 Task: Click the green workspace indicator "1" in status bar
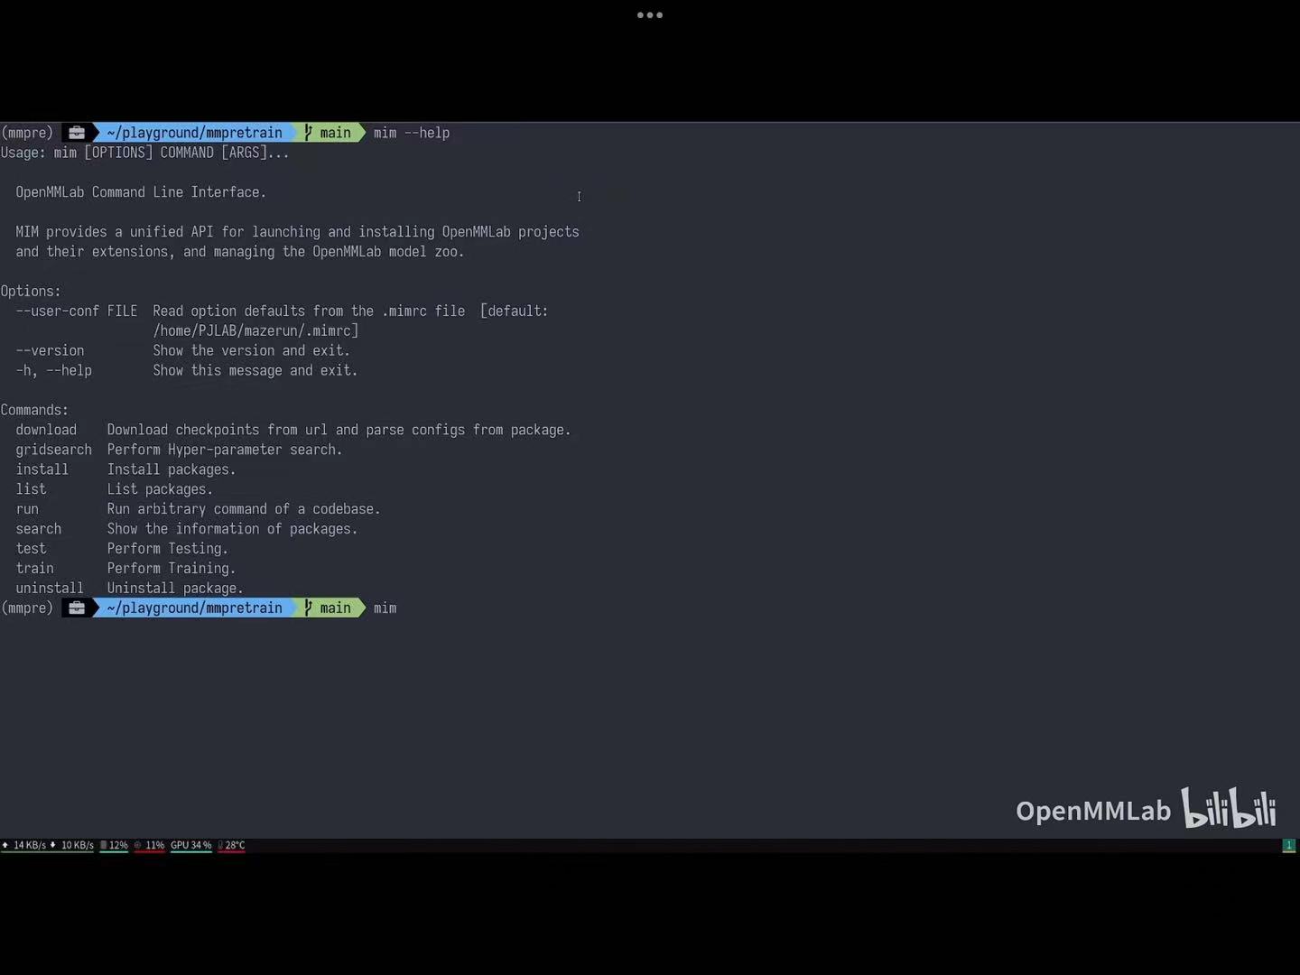click(1289, 846)
